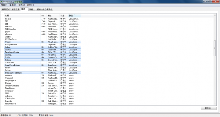Switch to the 效能 tab
Screen dimensions: 220x117
click(32, 9)
